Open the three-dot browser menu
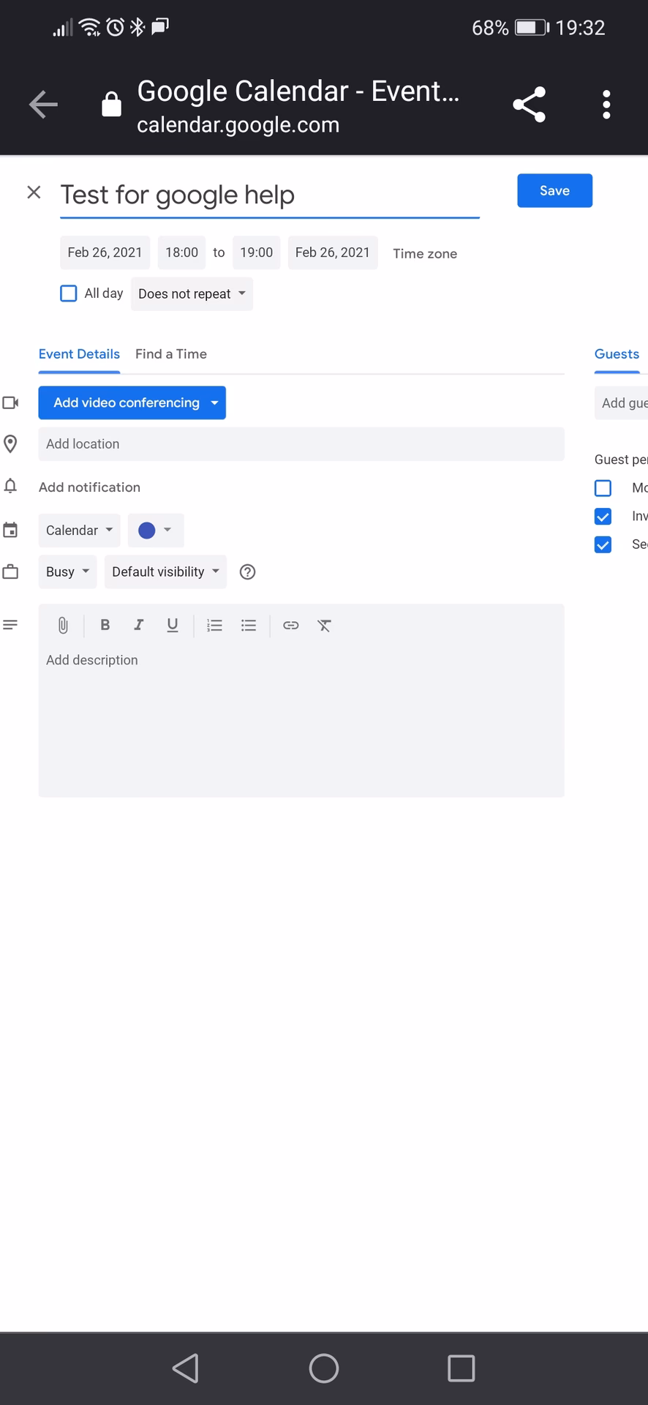Screen dimensions: 648x1405 pos(606,105)
